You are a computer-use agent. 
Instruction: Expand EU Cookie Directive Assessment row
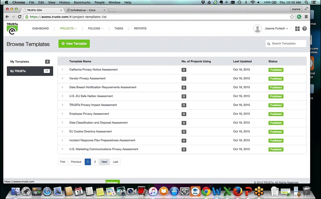click(63, 131)
